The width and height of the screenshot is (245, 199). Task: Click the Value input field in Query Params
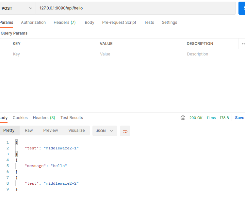[140, 54]
